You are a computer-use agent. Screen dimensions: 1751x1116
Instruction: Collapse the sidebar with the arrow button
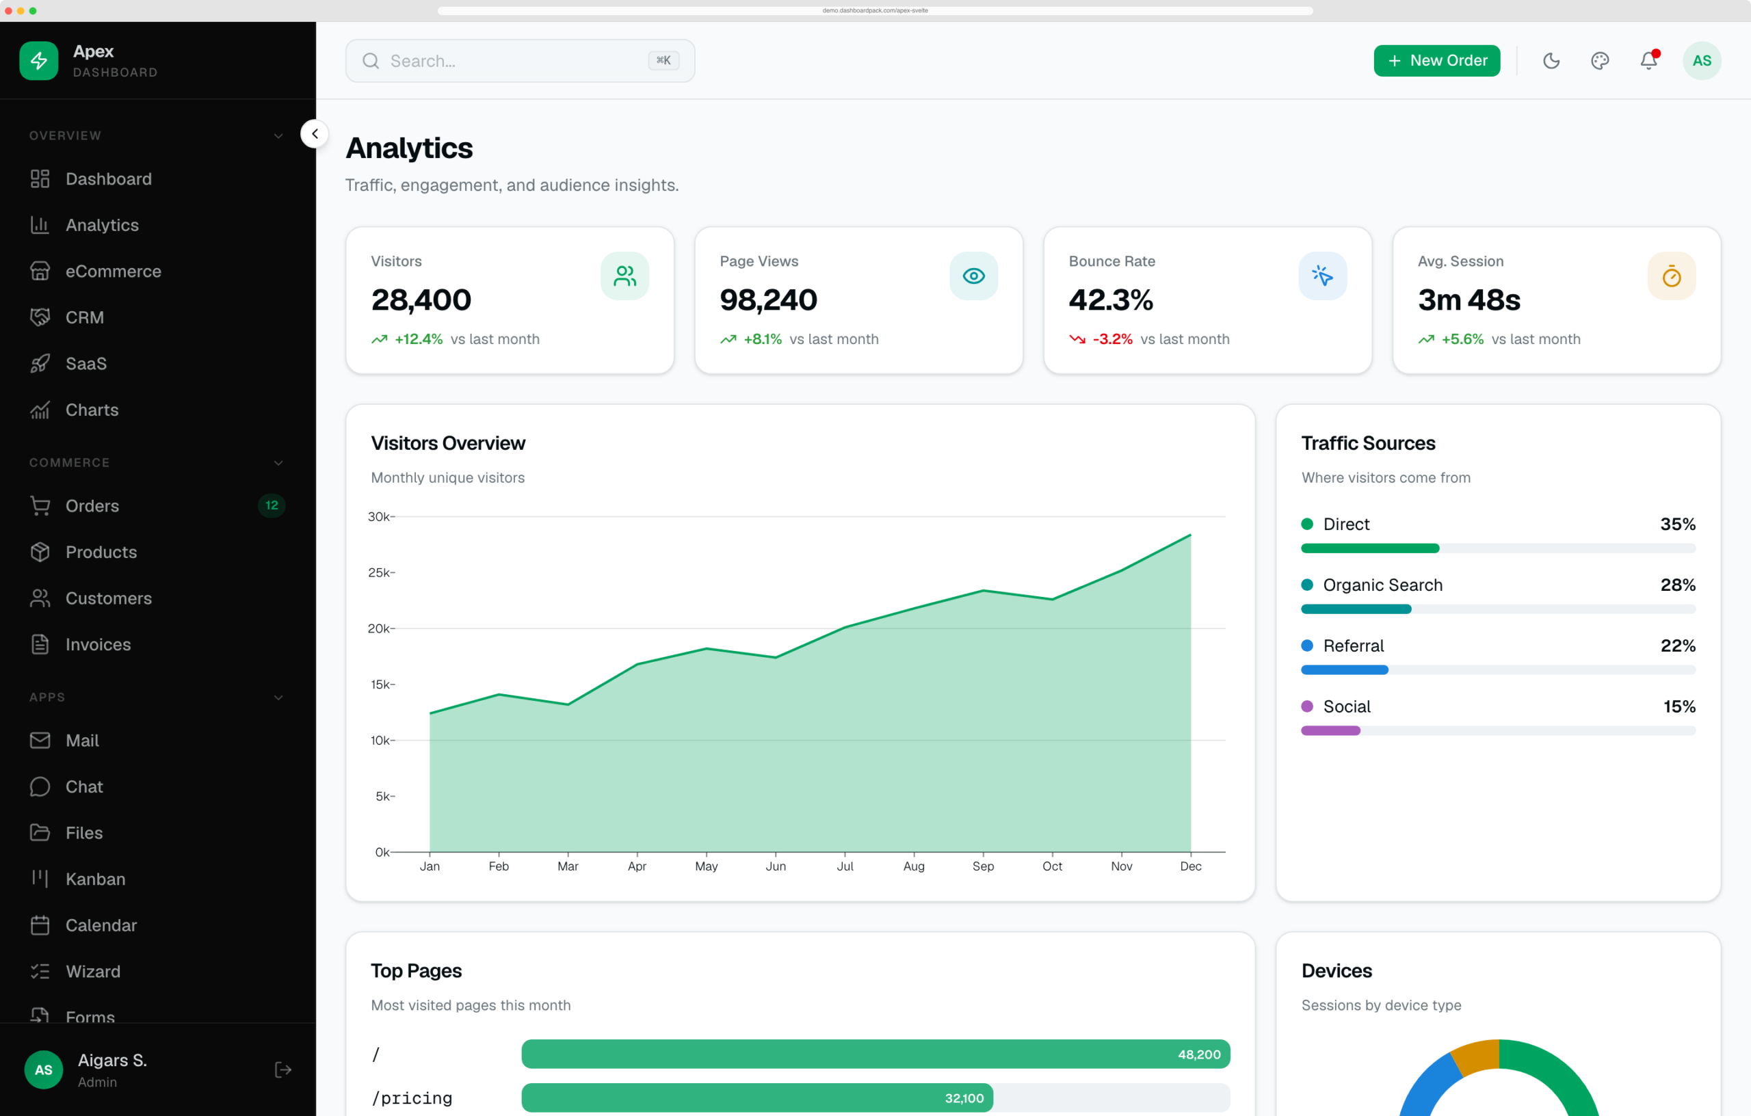[315, 134]
